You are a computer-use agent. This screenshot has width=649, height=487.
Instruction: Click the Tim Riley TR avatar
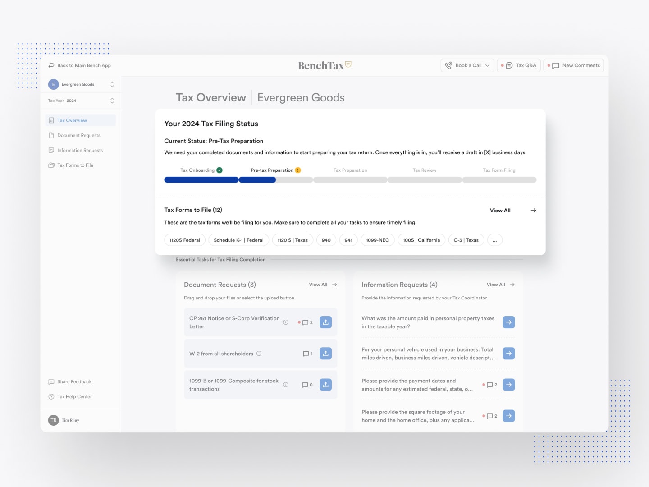pyautogui.click(x=54, y=420)
